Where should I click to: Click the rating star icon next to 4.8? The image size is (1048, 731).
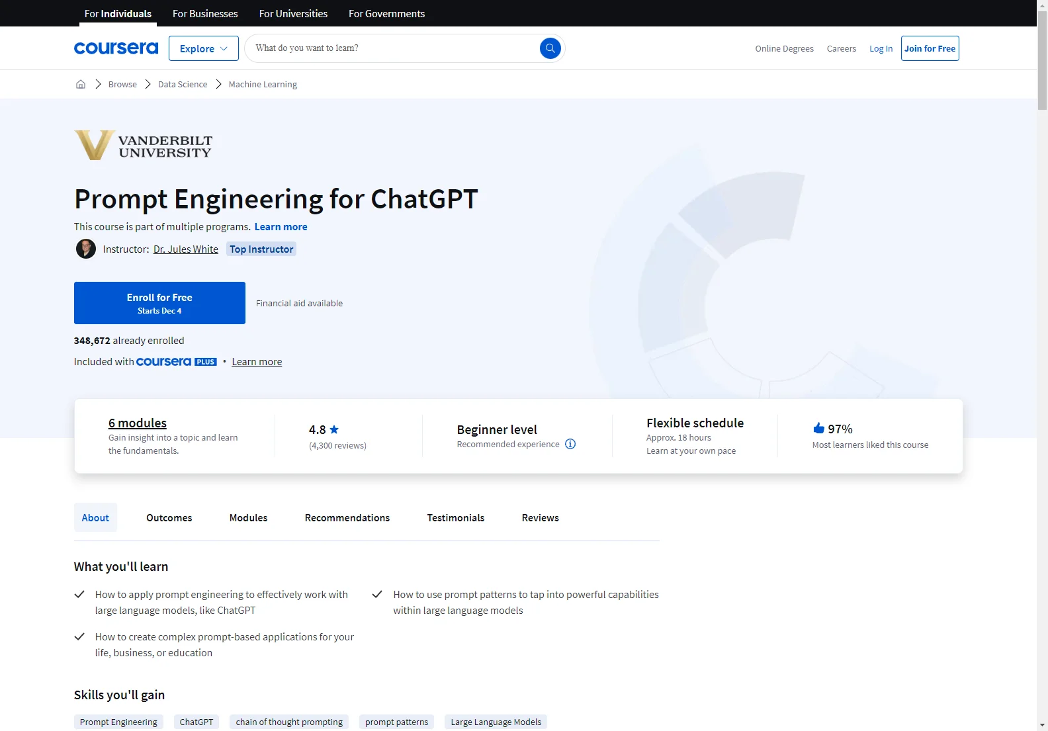tap(334, 429)
